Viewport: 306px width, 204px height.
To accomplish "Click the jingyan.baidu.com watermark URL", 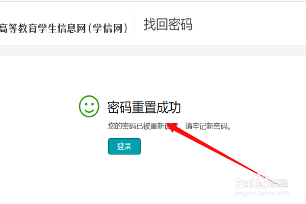I will click(x=262, y=193).
